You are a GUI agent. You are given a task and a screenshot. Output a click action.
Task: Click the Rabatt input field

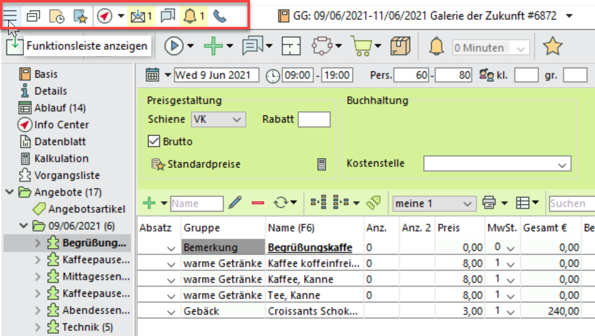click(314, 119)
